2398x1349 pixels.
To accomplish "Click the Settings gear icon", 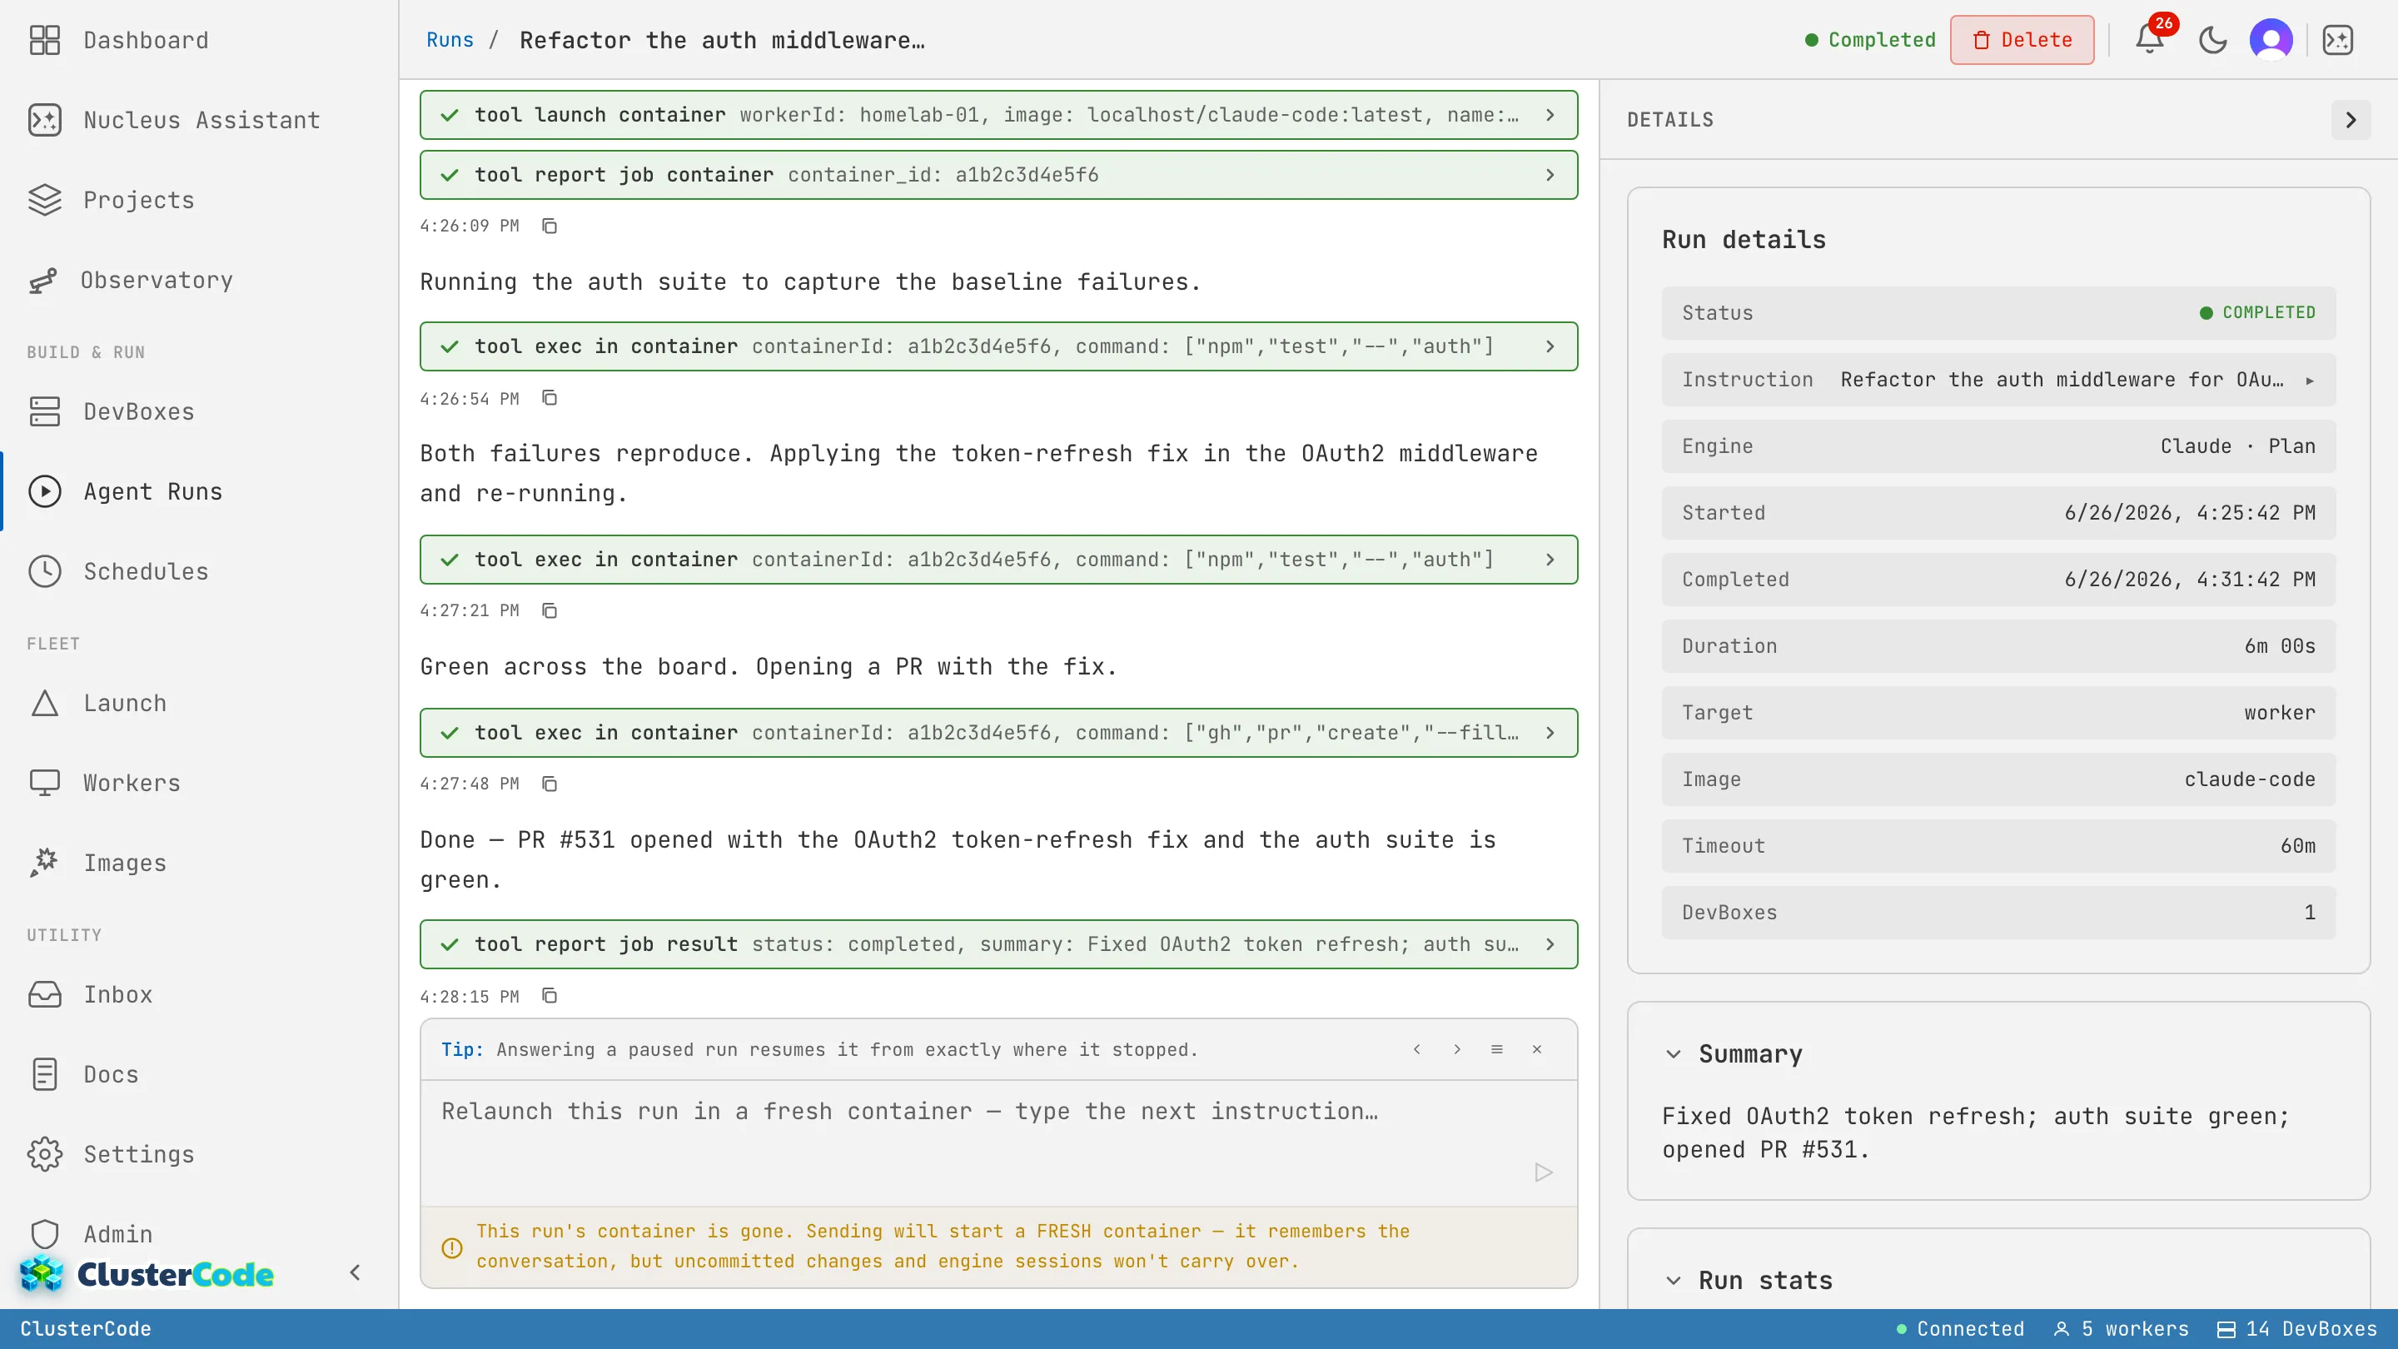I will click(x=45, y=1154).
